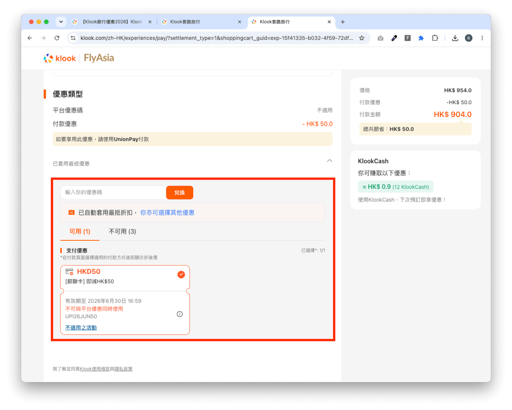The image size is (512, 410).
Task: Click the info icon on HKD50 coupon
Action: click(180, 314)
